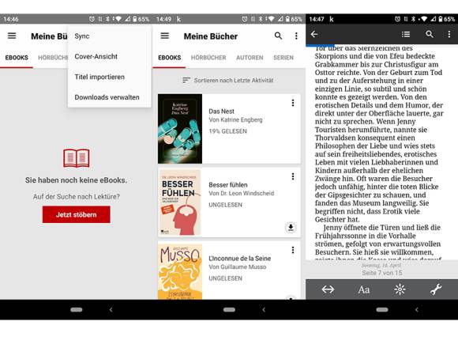Open brightness settings sun icon
458x344 pixels.
pos(400,289)
